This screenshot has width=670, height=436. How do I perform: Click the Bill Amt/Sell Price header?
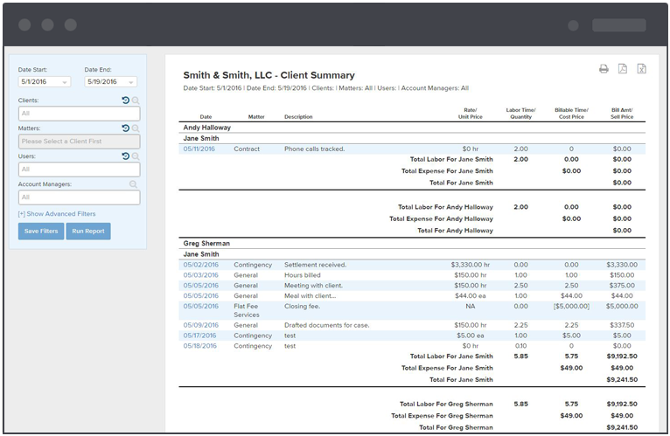click(x=622, y=114)
